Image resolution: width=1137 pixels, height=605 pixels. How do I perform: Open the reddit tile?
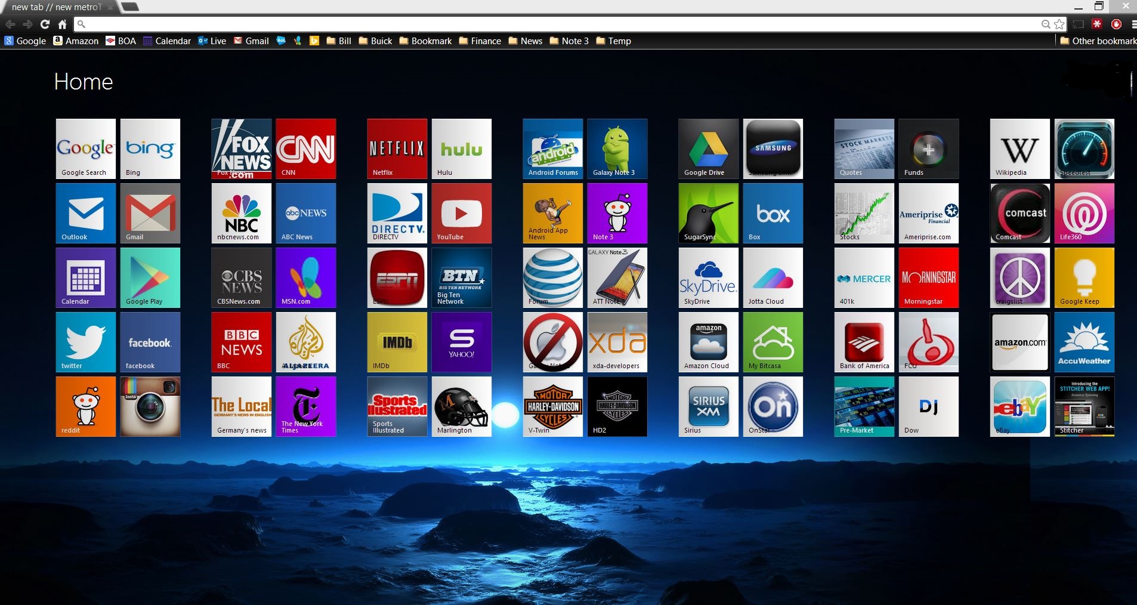pyautogui.click(x=86, y=406)
